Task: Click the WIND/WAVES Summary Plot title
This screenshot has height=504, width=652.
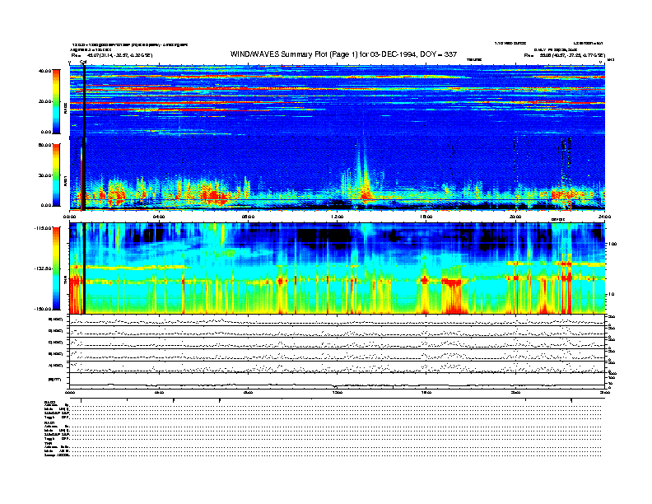Action: coord(343,54)
